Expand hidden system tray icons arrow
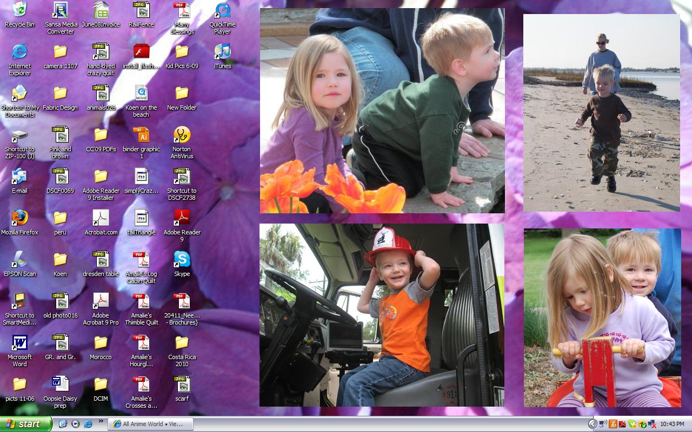692x432 pixels. [x=593, y=424]
